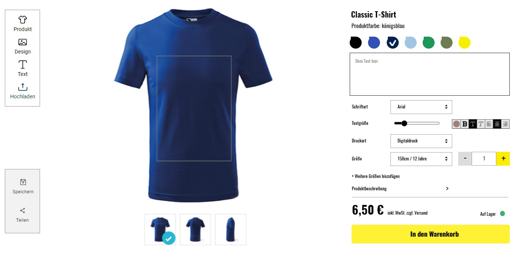Open the Druckart Digitaldruck dropdown
Image resolution: width=518 pixels, height=255 pixels.
point(421,141)
